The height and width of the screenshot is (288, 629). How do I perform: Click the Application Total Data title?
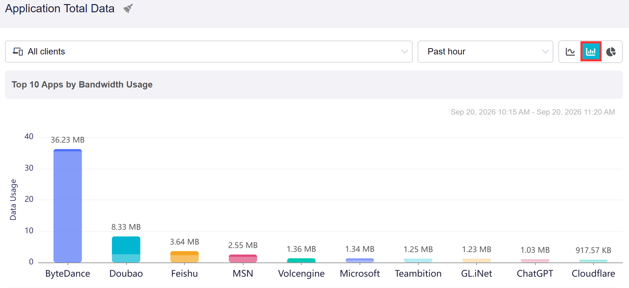pyautogui.click(x=60, y=8)
